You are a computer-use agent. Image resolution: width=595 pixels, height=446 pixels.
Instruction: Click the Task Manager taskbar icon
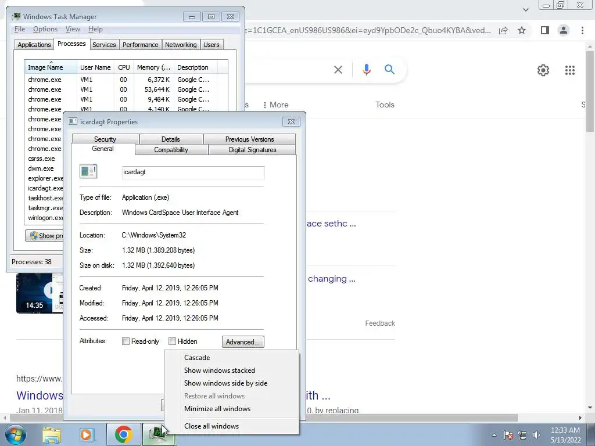[158, 434]
